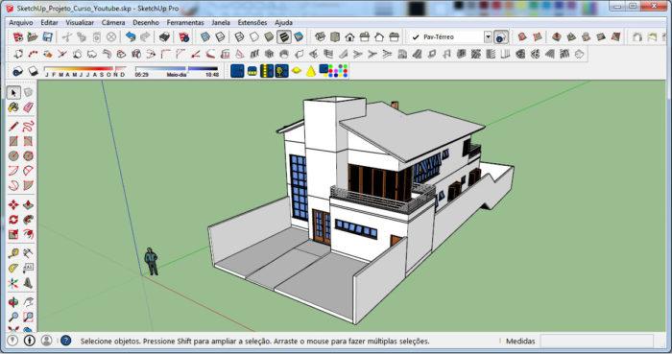Toggle the X-Ray face style
This screenshot has height=354, width=672.
[205, 37]
